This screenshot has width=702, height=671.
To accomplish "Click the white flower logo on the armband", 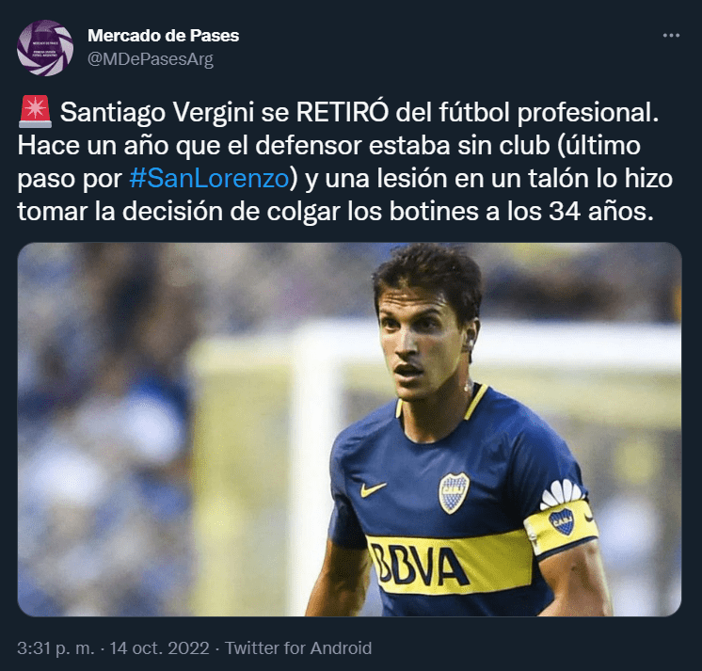I will pyautogui.click(x=563, y=493).
